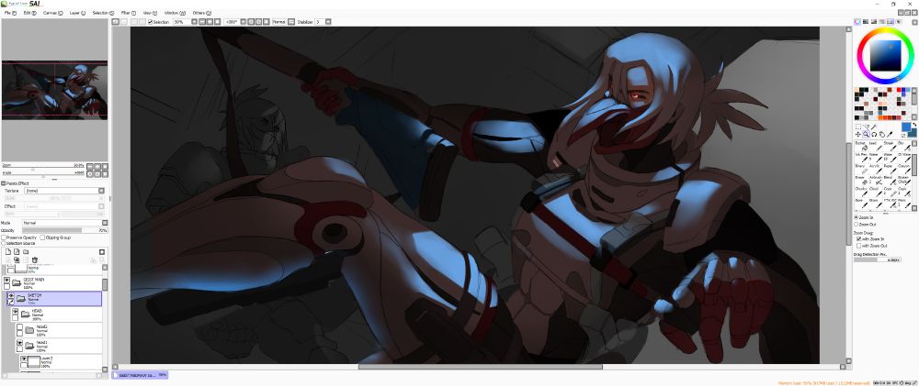Click the horizontal canvas scrollbar

pos(481,368)
